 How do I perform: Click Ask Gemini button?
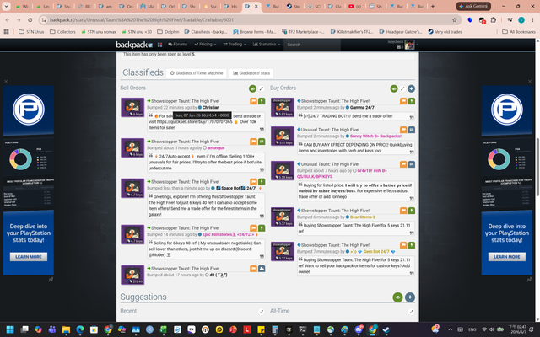point(473,6)
